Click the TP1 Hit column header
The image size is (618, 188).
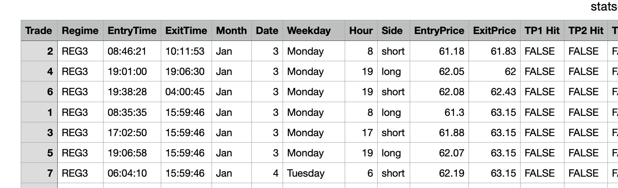tap(542, 31)
